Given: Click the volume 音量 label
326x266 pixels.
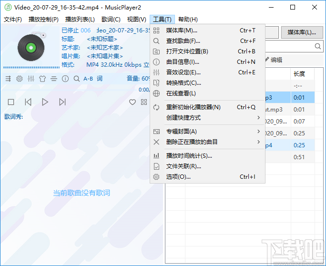Looking at the screenshot, I should pyautogui.click(x=133, y=78).
